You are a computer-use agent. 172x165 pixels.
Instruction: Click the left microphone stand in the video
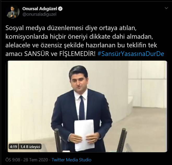point(58,140)
